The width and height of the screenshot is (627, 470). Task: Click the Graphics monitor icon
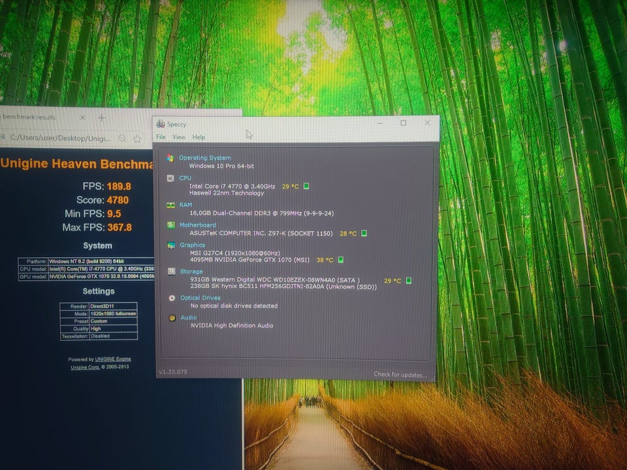click(x=171, y=245)
